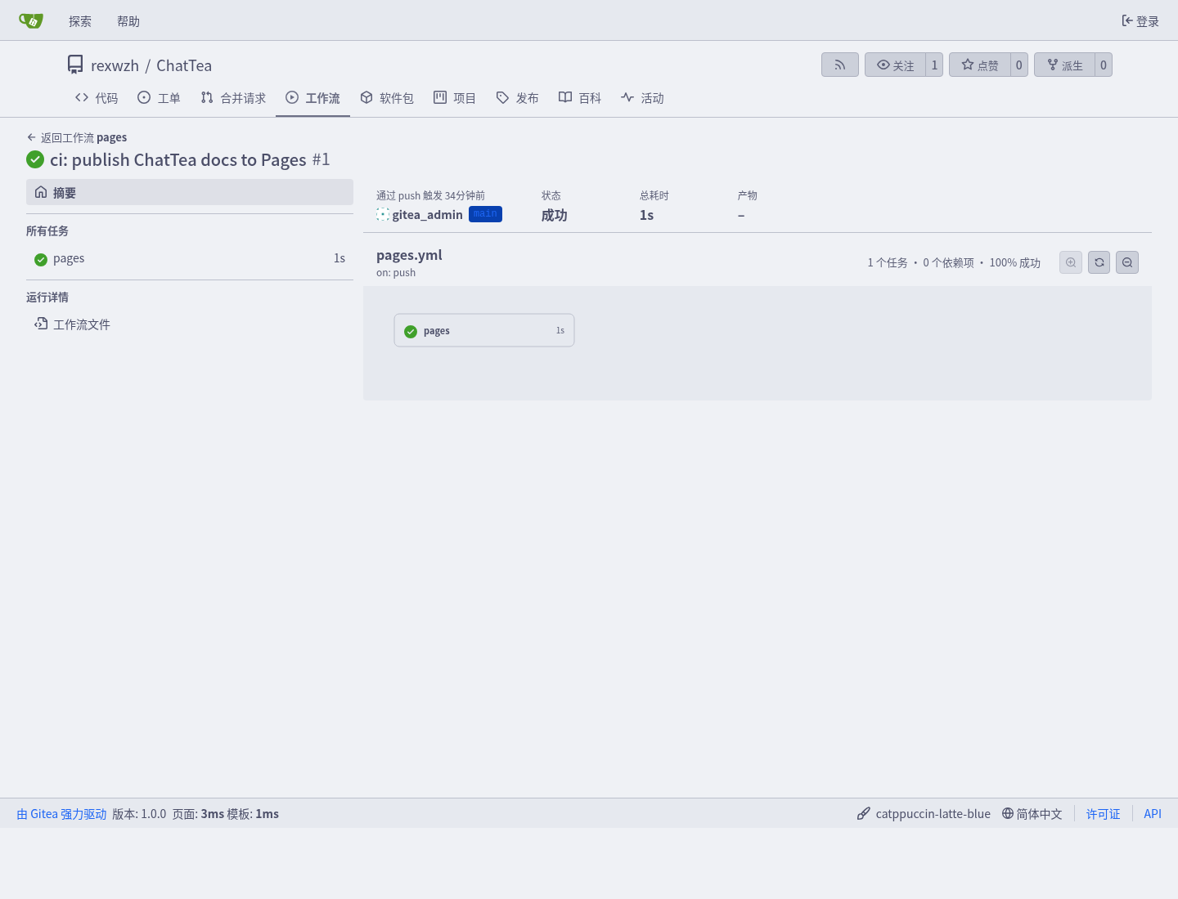Go to rexwzh owner page
The height and width of the screenshot is (899, 1178).
click(115, 65)
